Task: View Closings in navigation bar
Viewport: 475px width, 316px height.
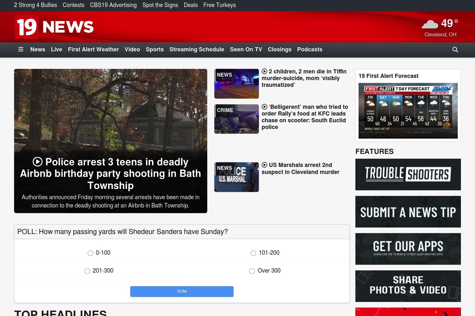Action: pyautogui.click(x=280, y=49)
